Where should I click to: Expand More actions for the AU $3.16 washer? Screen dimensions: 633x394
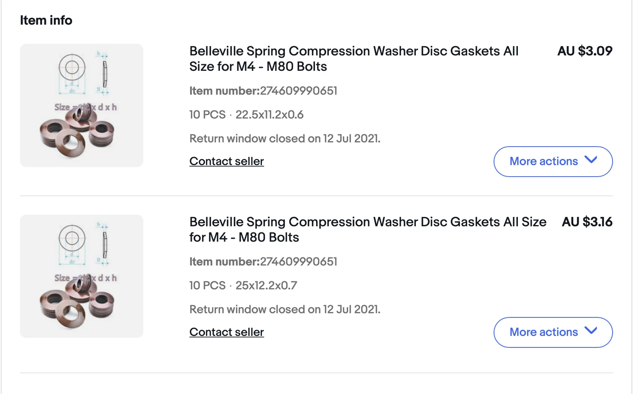553,332
